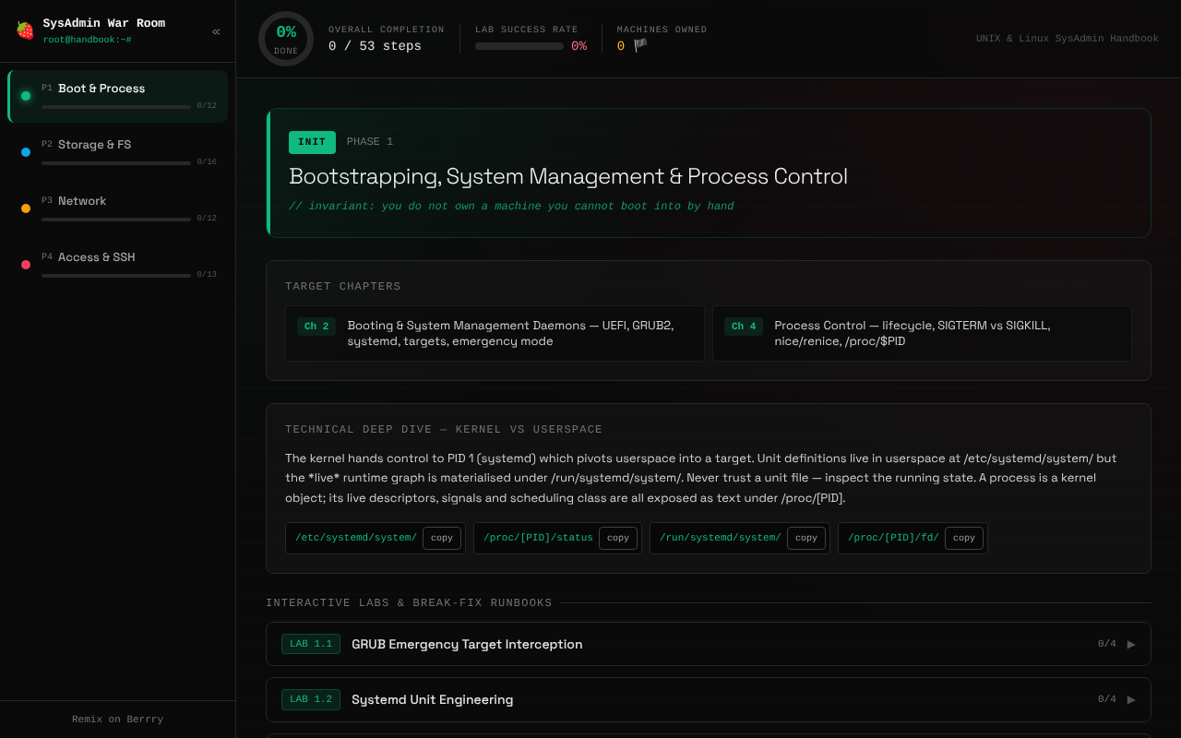Click the UNIX & Linux SysAdmin Handbook text
Image resolution: width=1181 pixels, height=738 pixels.
coord(1068,39)
